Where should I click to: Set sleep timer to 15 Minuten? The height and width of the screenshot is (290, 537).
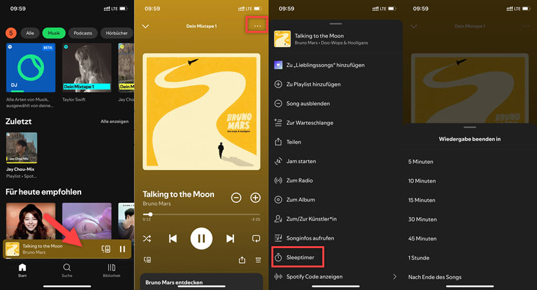click(x=422, y=200)
